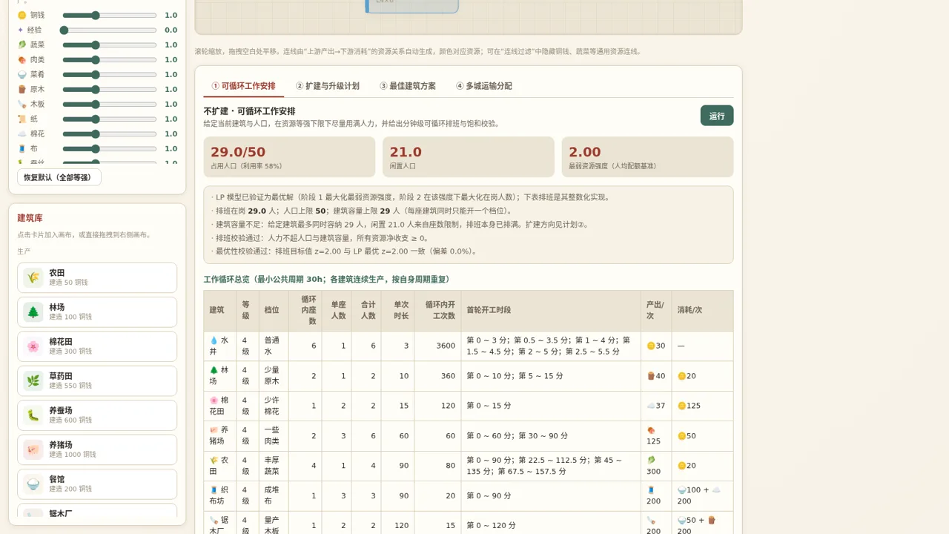This screenshot has height=534, width=949.
Task: Click the 纸 scroll icon in resource list
Action: click(22, 119)
